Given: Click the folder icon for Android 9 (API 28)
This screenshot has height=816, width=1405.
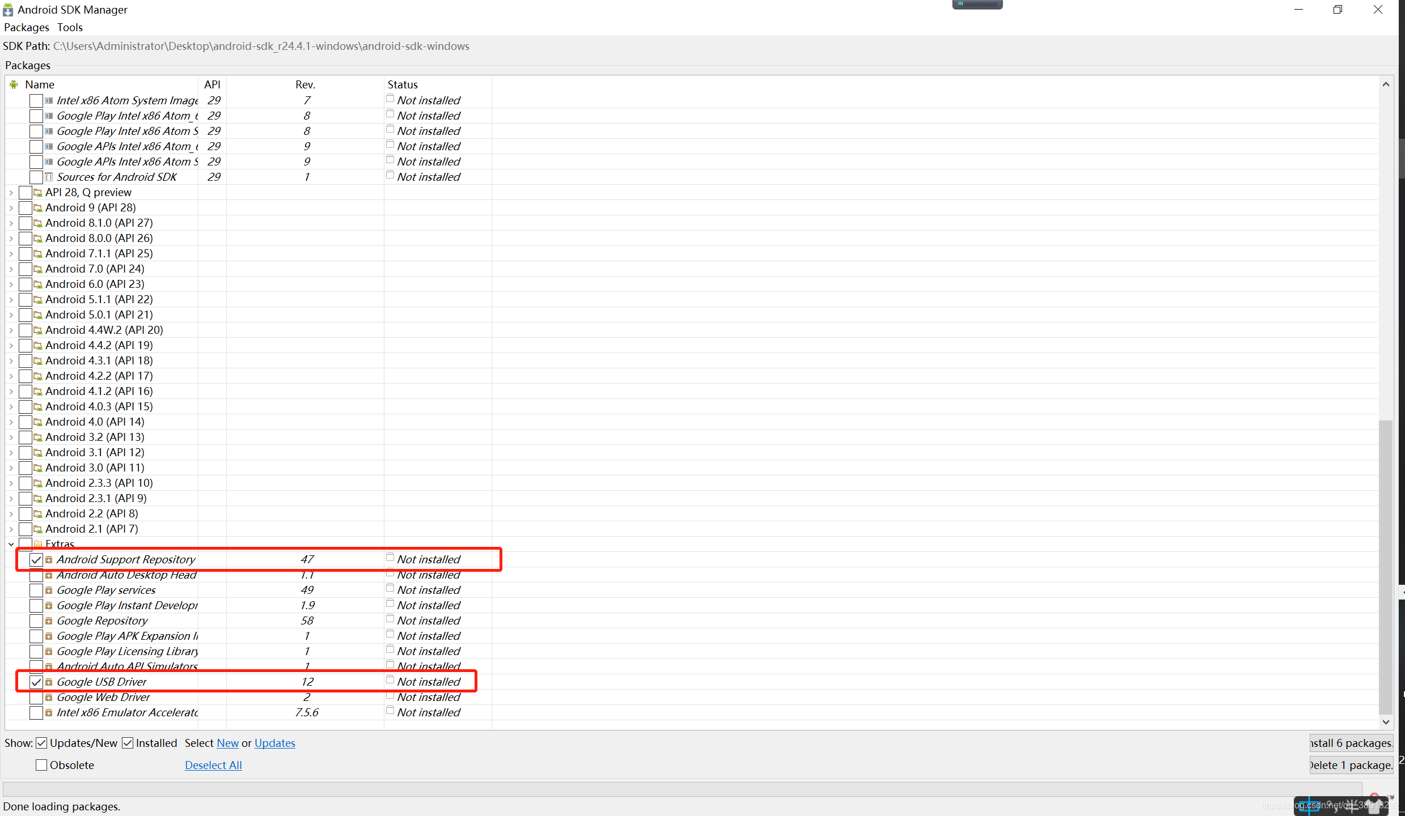Looking at the screenshot, I should point(38,208).
